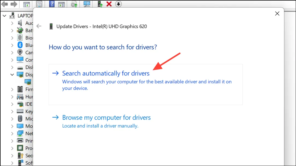The image size is (296, 166).
Task: Expand the Network adapters category chevron
Action: (12, 134)
